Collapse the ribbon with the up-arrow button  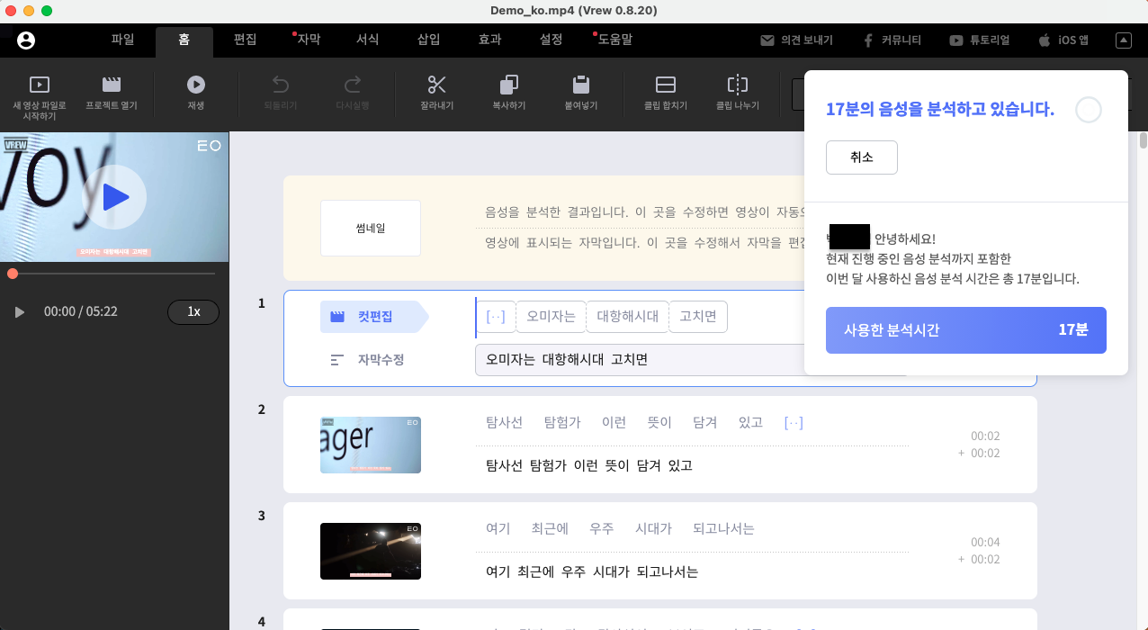pyautogui.click(x=1124, y=40)
